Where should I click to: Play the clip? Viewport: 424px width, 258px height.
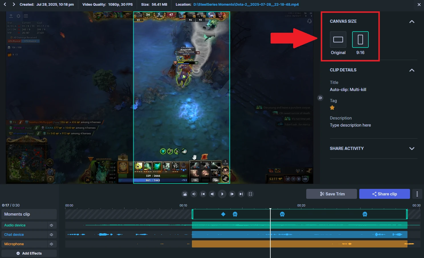[x=222, y=194]
